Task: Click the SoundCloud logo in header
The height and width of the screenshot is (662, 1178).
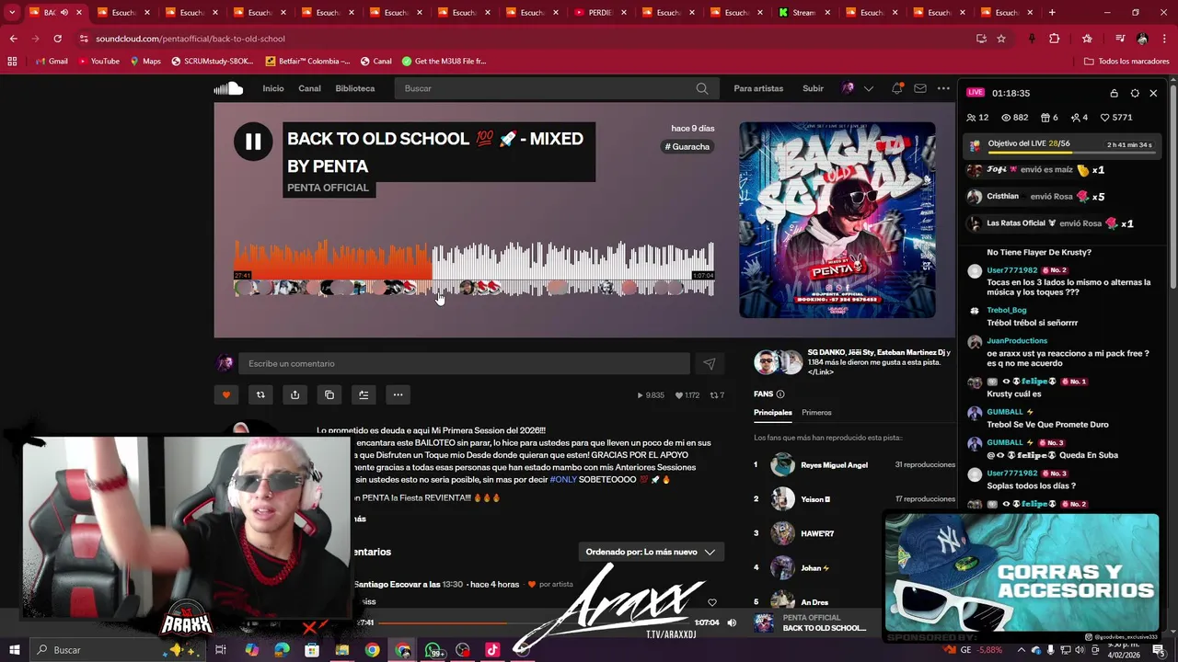Action: (x=228, y=88)
